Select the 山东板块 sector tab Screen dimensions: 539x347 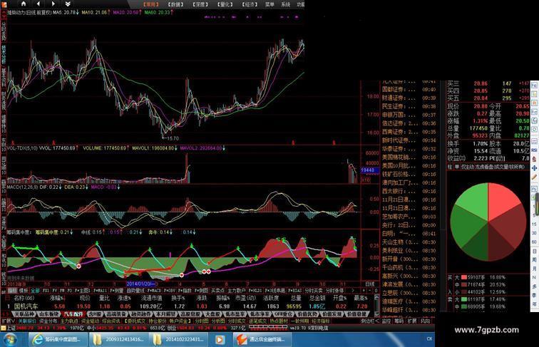coord(48,314)
